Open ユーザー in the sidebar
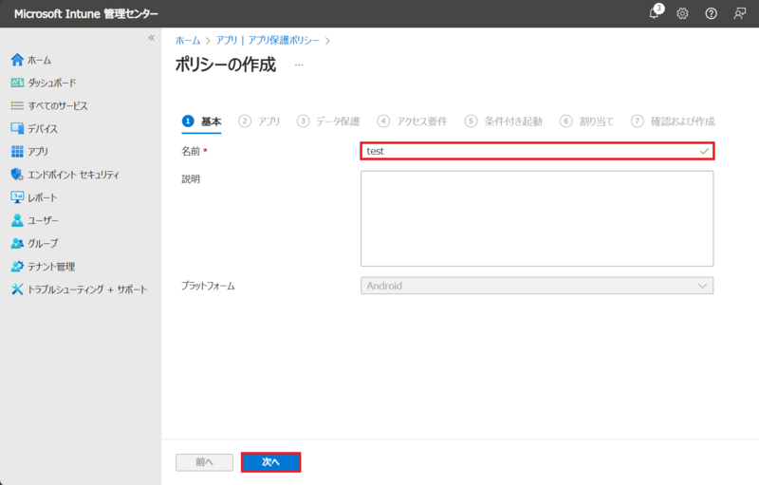759x485 pixels. [x=43, y=220]
